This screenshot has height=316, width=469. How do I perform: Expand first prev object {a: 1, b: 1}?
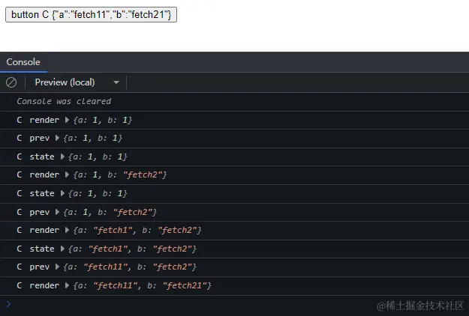[58, 139]
